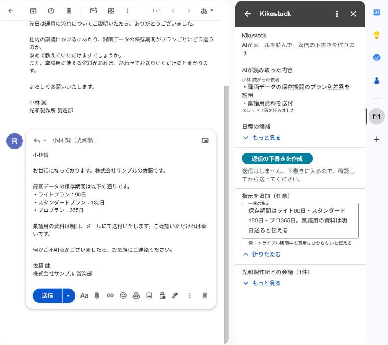
Task: Click the text 佐藤 健 in the signature
Action: [41, 266]
